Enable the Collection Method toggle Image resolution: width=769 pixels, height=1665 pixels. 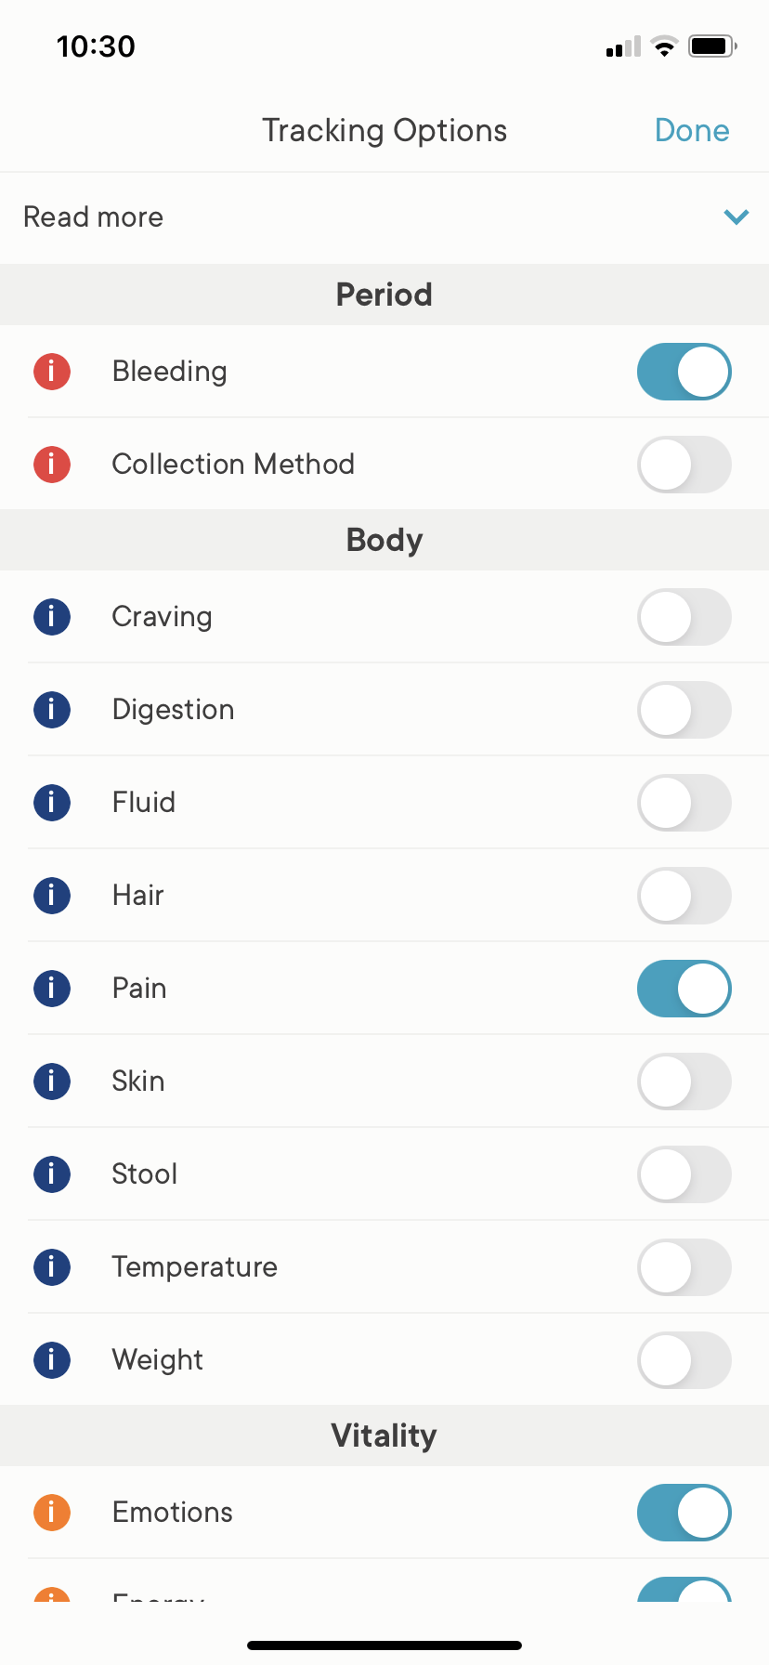pyautogui.click(x=684, y=465)
